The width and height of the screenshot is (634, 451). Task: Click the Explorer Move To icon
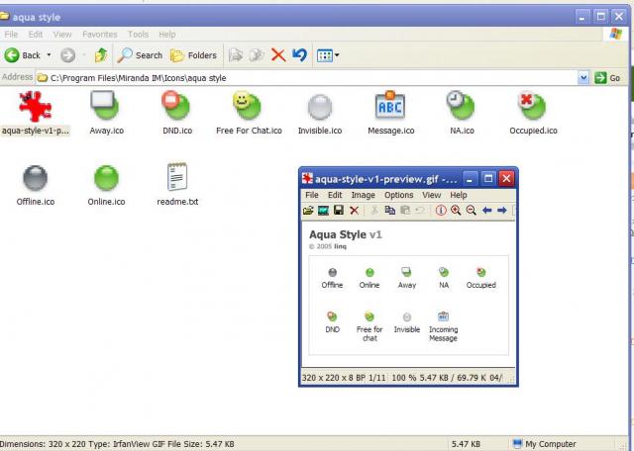[236, 55]
